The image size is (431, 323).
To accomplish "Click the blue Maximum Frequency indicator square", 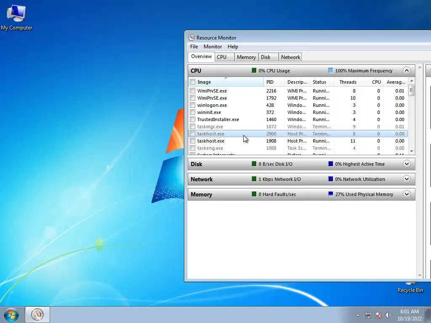I will [x=331, y=71].
